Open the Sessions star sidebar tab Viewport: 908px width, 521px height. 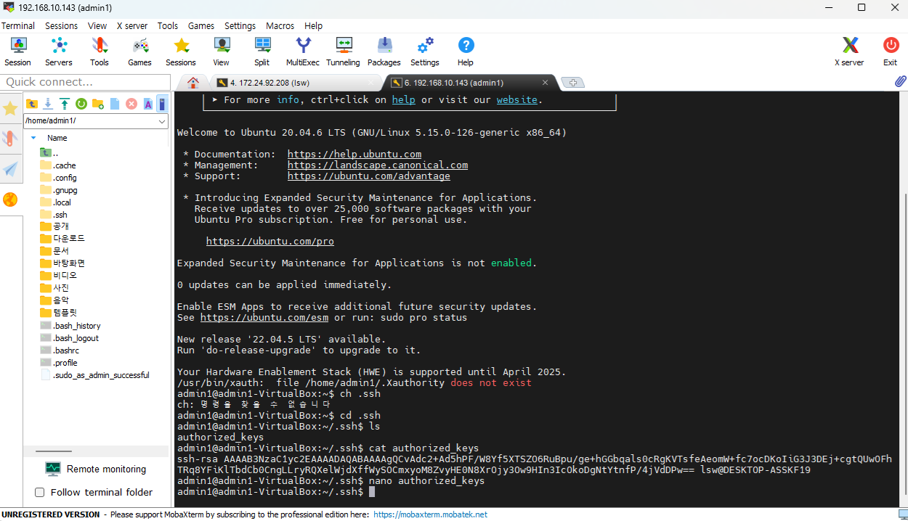pos(10,109)
